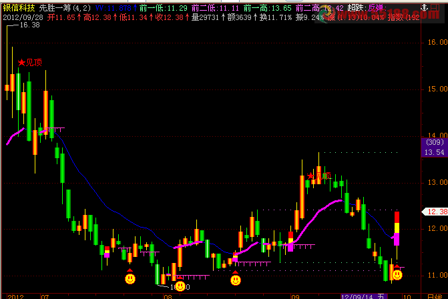The height and width of the screenshot is (299, 448).
Task: Click the 前一低:11.29 value
Action: [164, 8]
